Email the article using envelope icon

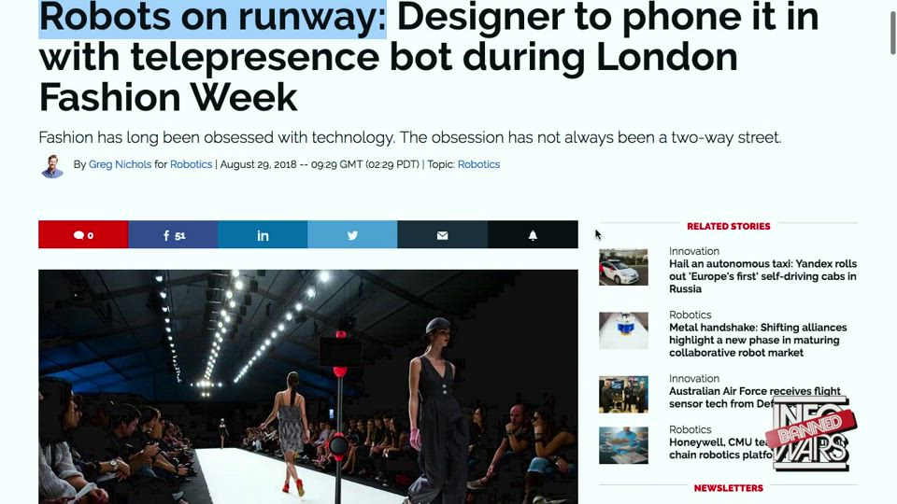pyautogui.click(x=442, y=235)
